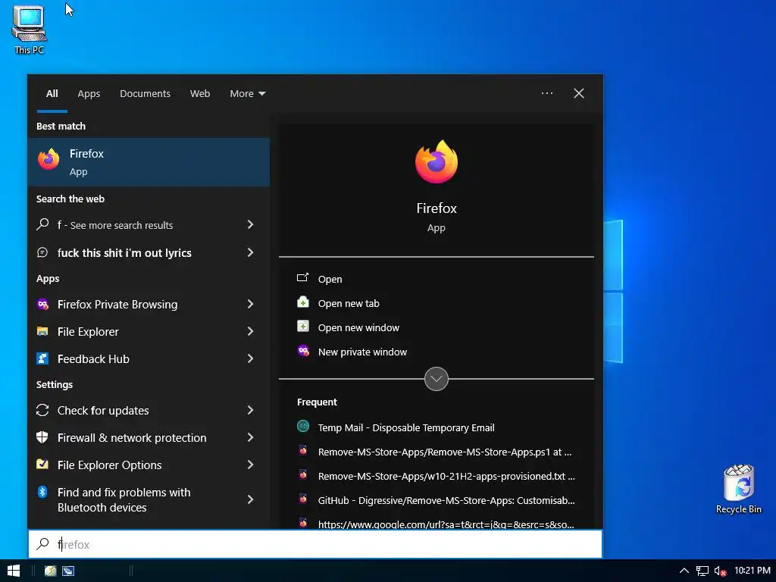This screenshot has height=582, width=776.
Task: Click the search box magnifier icon
Action: pos(43,543)
